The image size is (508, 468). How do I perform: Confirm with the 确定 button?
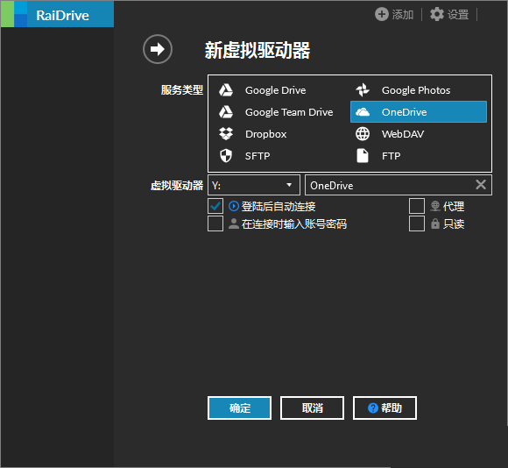click(239, 408)
